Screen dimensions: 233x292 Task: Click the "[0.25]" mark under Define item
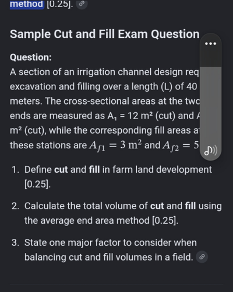37,184
